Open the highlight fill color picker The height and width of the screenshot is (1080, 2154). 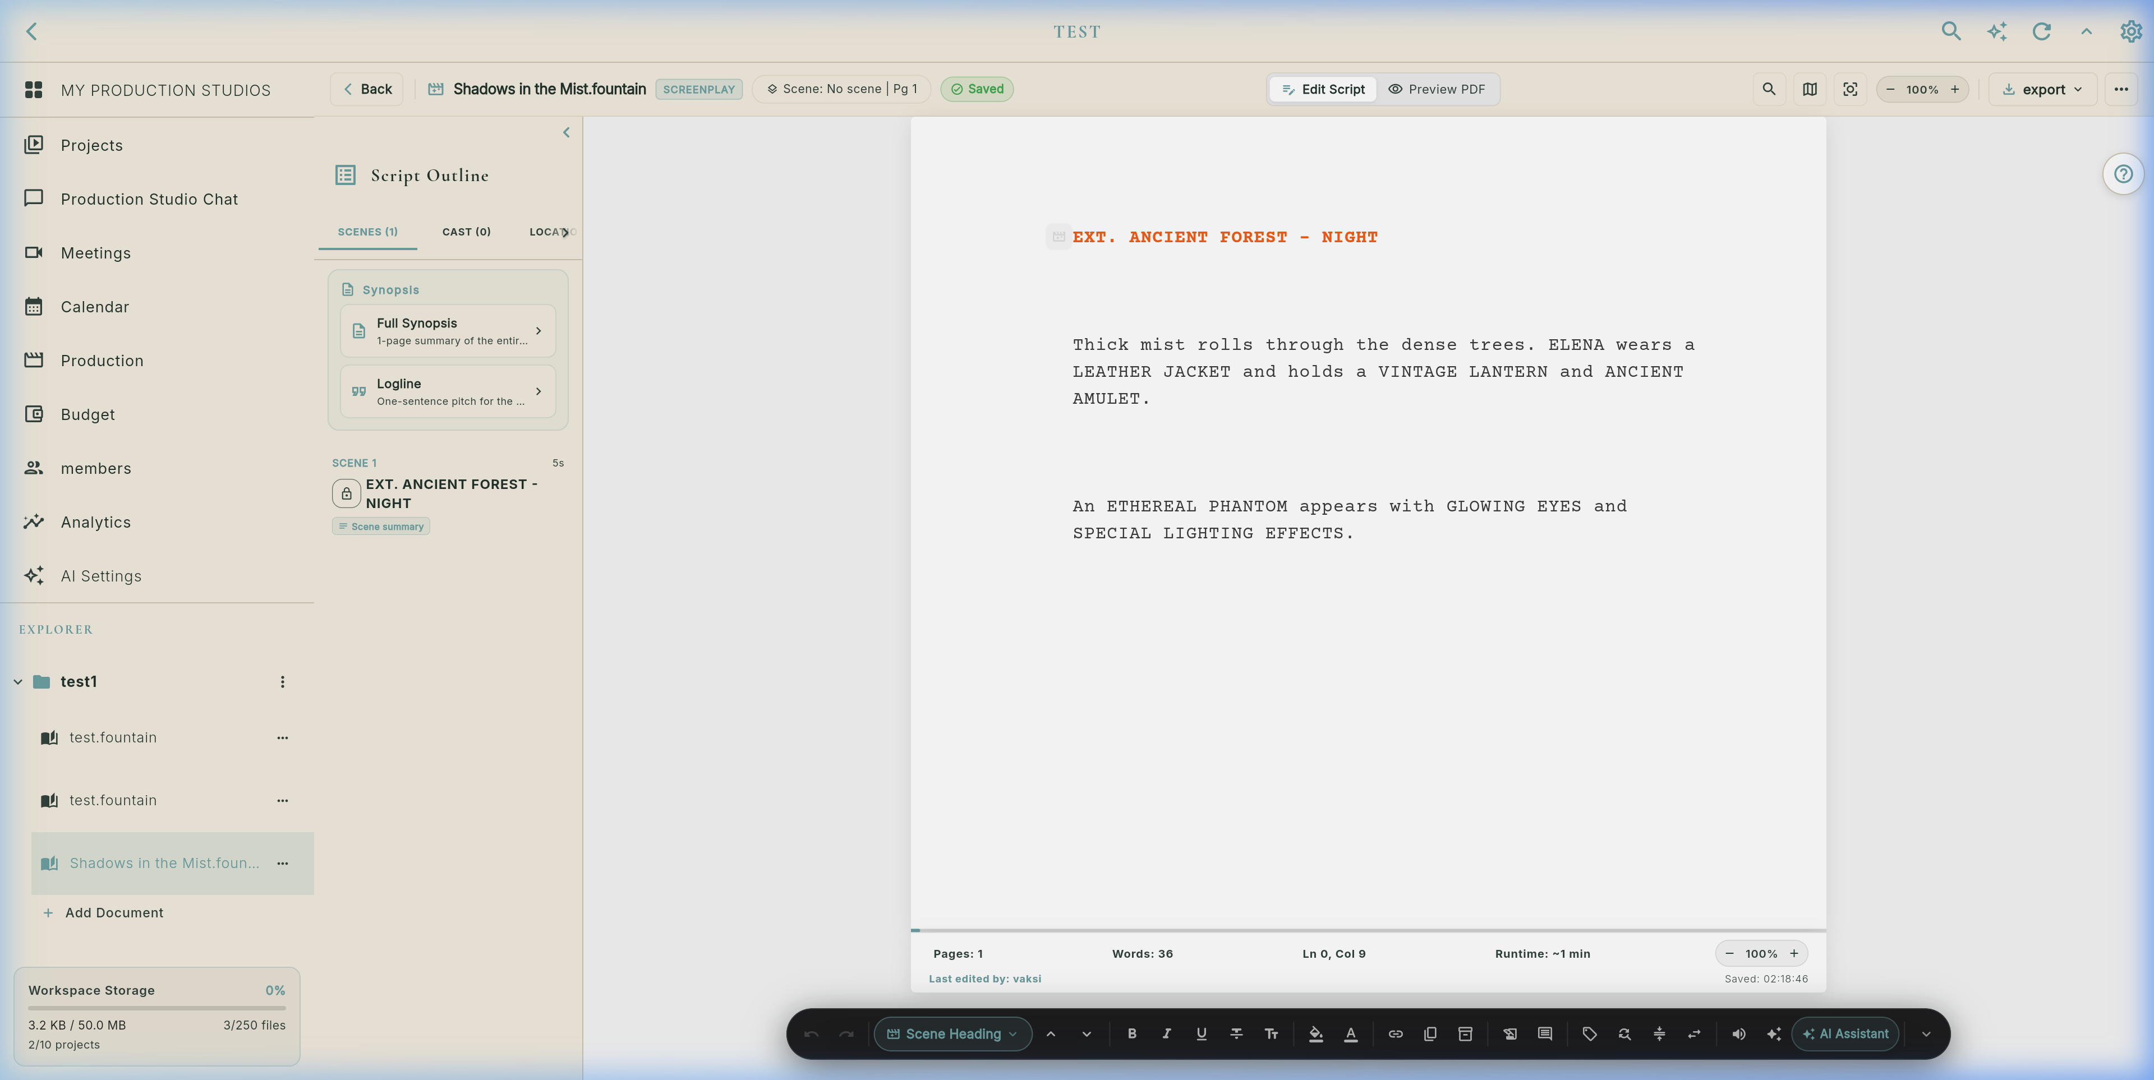(1315, 1034)
